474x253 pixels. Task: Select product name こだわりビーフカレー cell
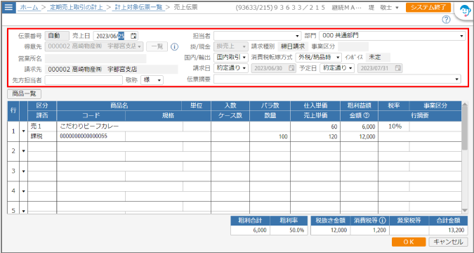pyautogui.click(x=119, y=126)
